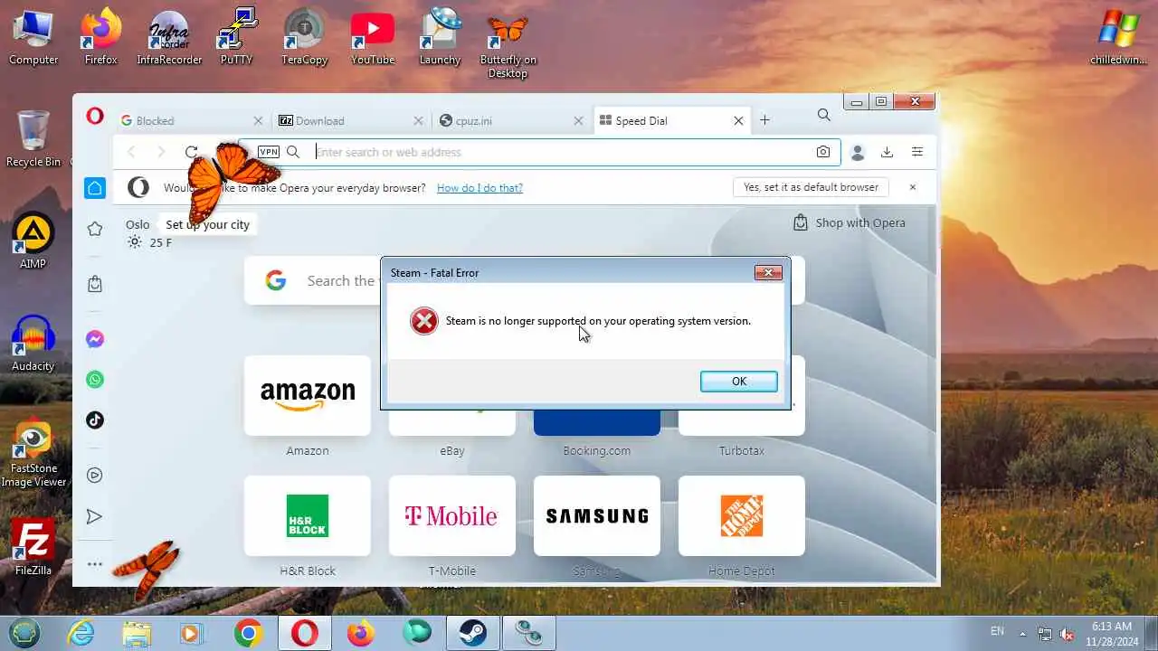
Task: Open the Booking.com speed dial tile
Action: (x=597, y=422)
